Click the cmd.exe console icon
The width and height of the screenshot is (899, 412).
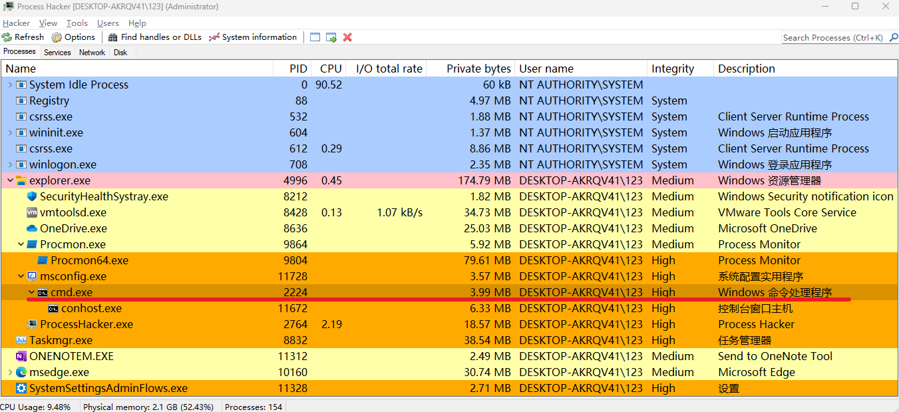click(x=43, y=292)
